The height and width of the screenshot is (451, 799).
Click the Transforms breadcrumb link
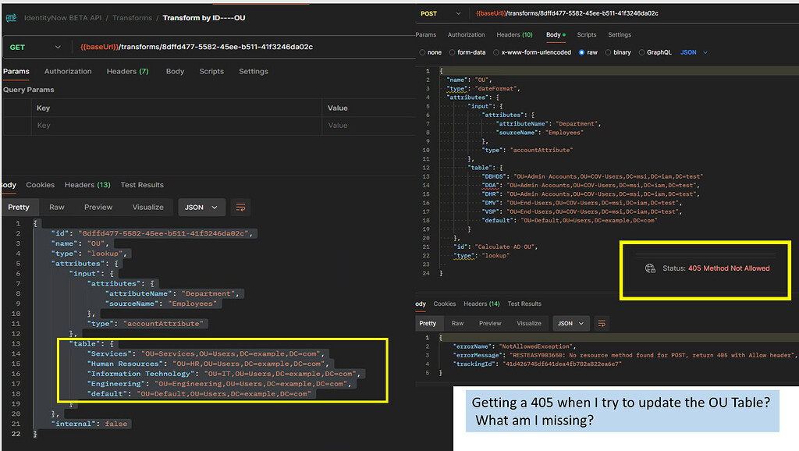click(132, 18)
